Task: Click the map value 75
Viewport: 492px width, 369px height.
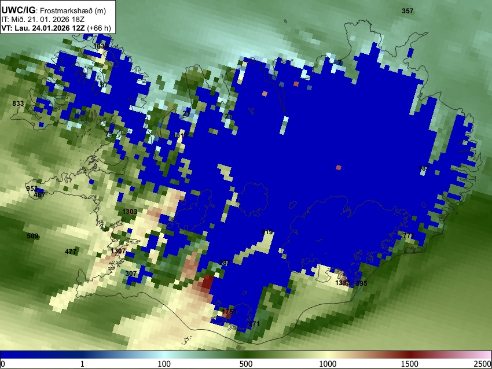Action: point(109,134)
